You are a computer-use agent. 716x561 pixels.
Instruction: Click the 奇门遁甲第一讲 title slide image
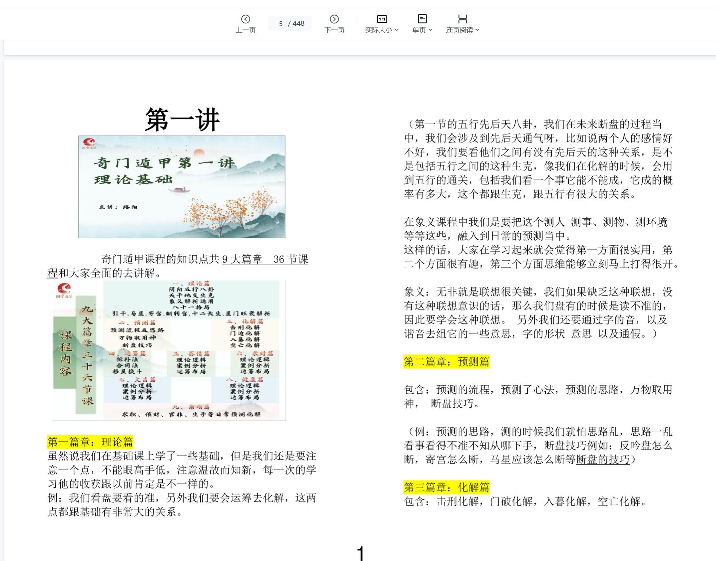(x=182, y=187)
